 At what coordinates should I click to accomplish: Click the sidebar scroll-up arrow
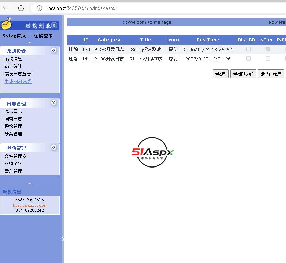pos(30,43)
